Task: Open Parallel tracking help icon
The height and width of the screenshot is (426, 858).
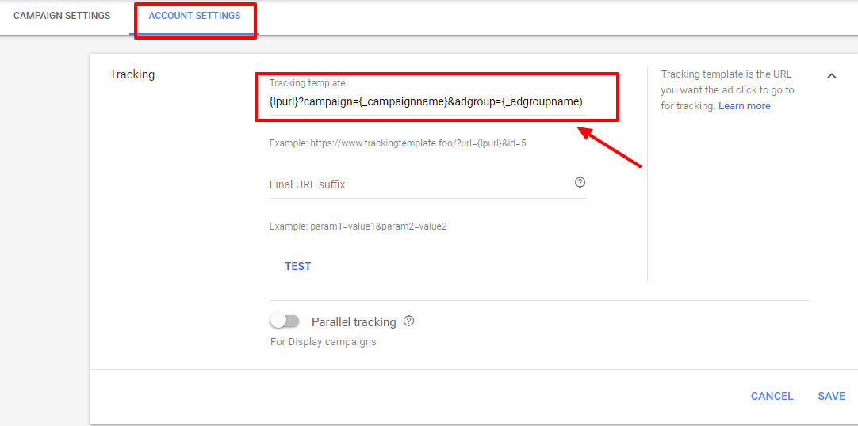Action: click(408, 321)
